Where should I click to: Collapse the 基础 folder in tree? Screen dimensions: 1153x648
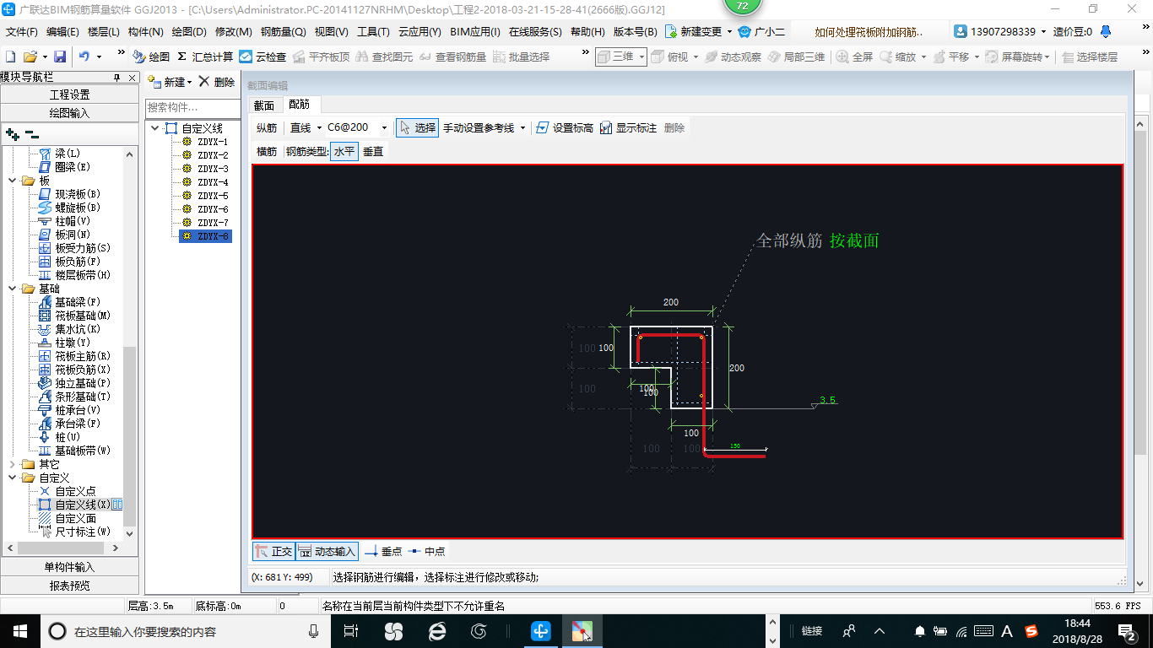point(12,289)
